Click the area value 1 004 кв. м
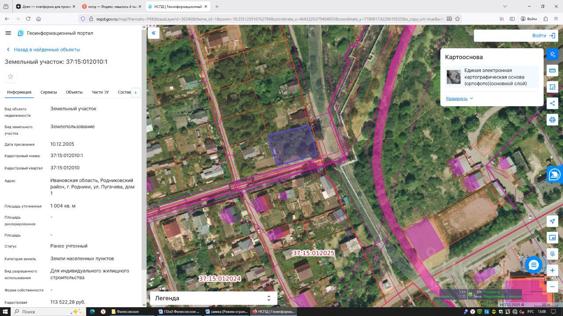 (63, 206)
